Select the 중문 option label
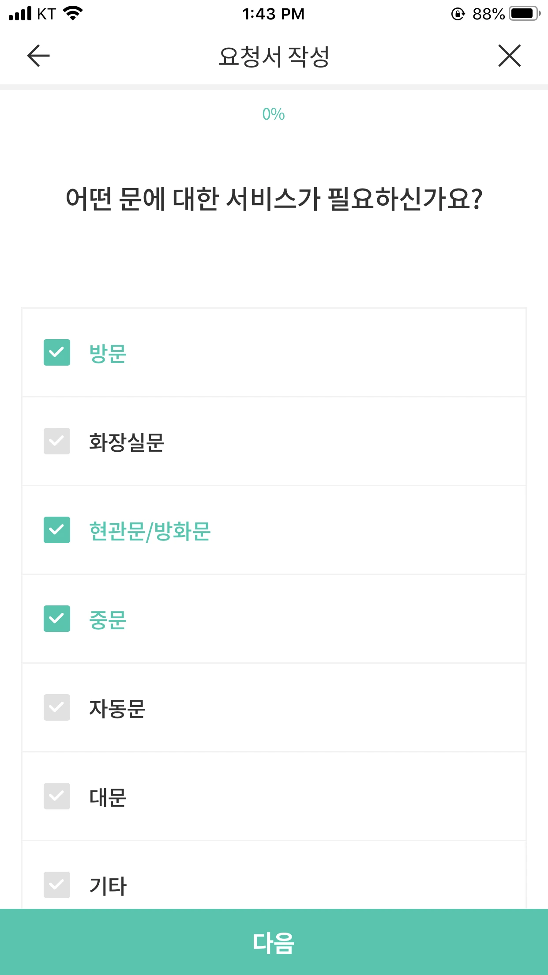Image resolution: width=548 pixels, height=975 pixels. tap(108, 620)
